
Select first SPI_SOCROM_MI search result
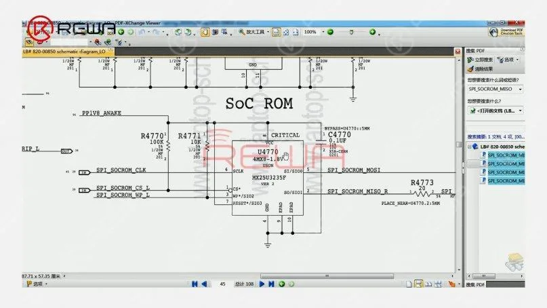coord(506,155)
